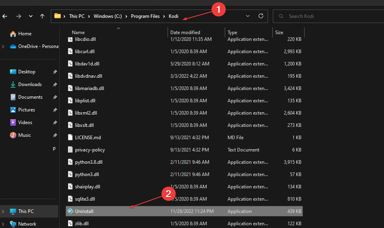Expand chevron after Program Files breadcrumb
384x228 pixels.
click(164, 16)
